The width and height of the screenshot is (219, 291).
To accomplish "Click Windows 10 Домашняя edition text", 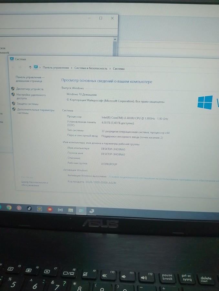I will click(x=81, y=94).
